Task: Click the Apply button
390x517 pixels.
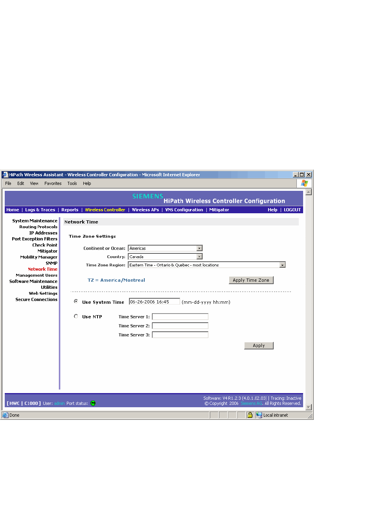Action: click(259, 345)
